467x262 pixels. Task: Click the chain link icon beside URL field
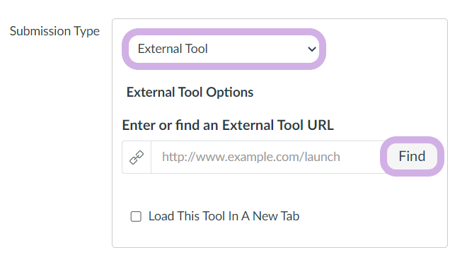(137, 157)
